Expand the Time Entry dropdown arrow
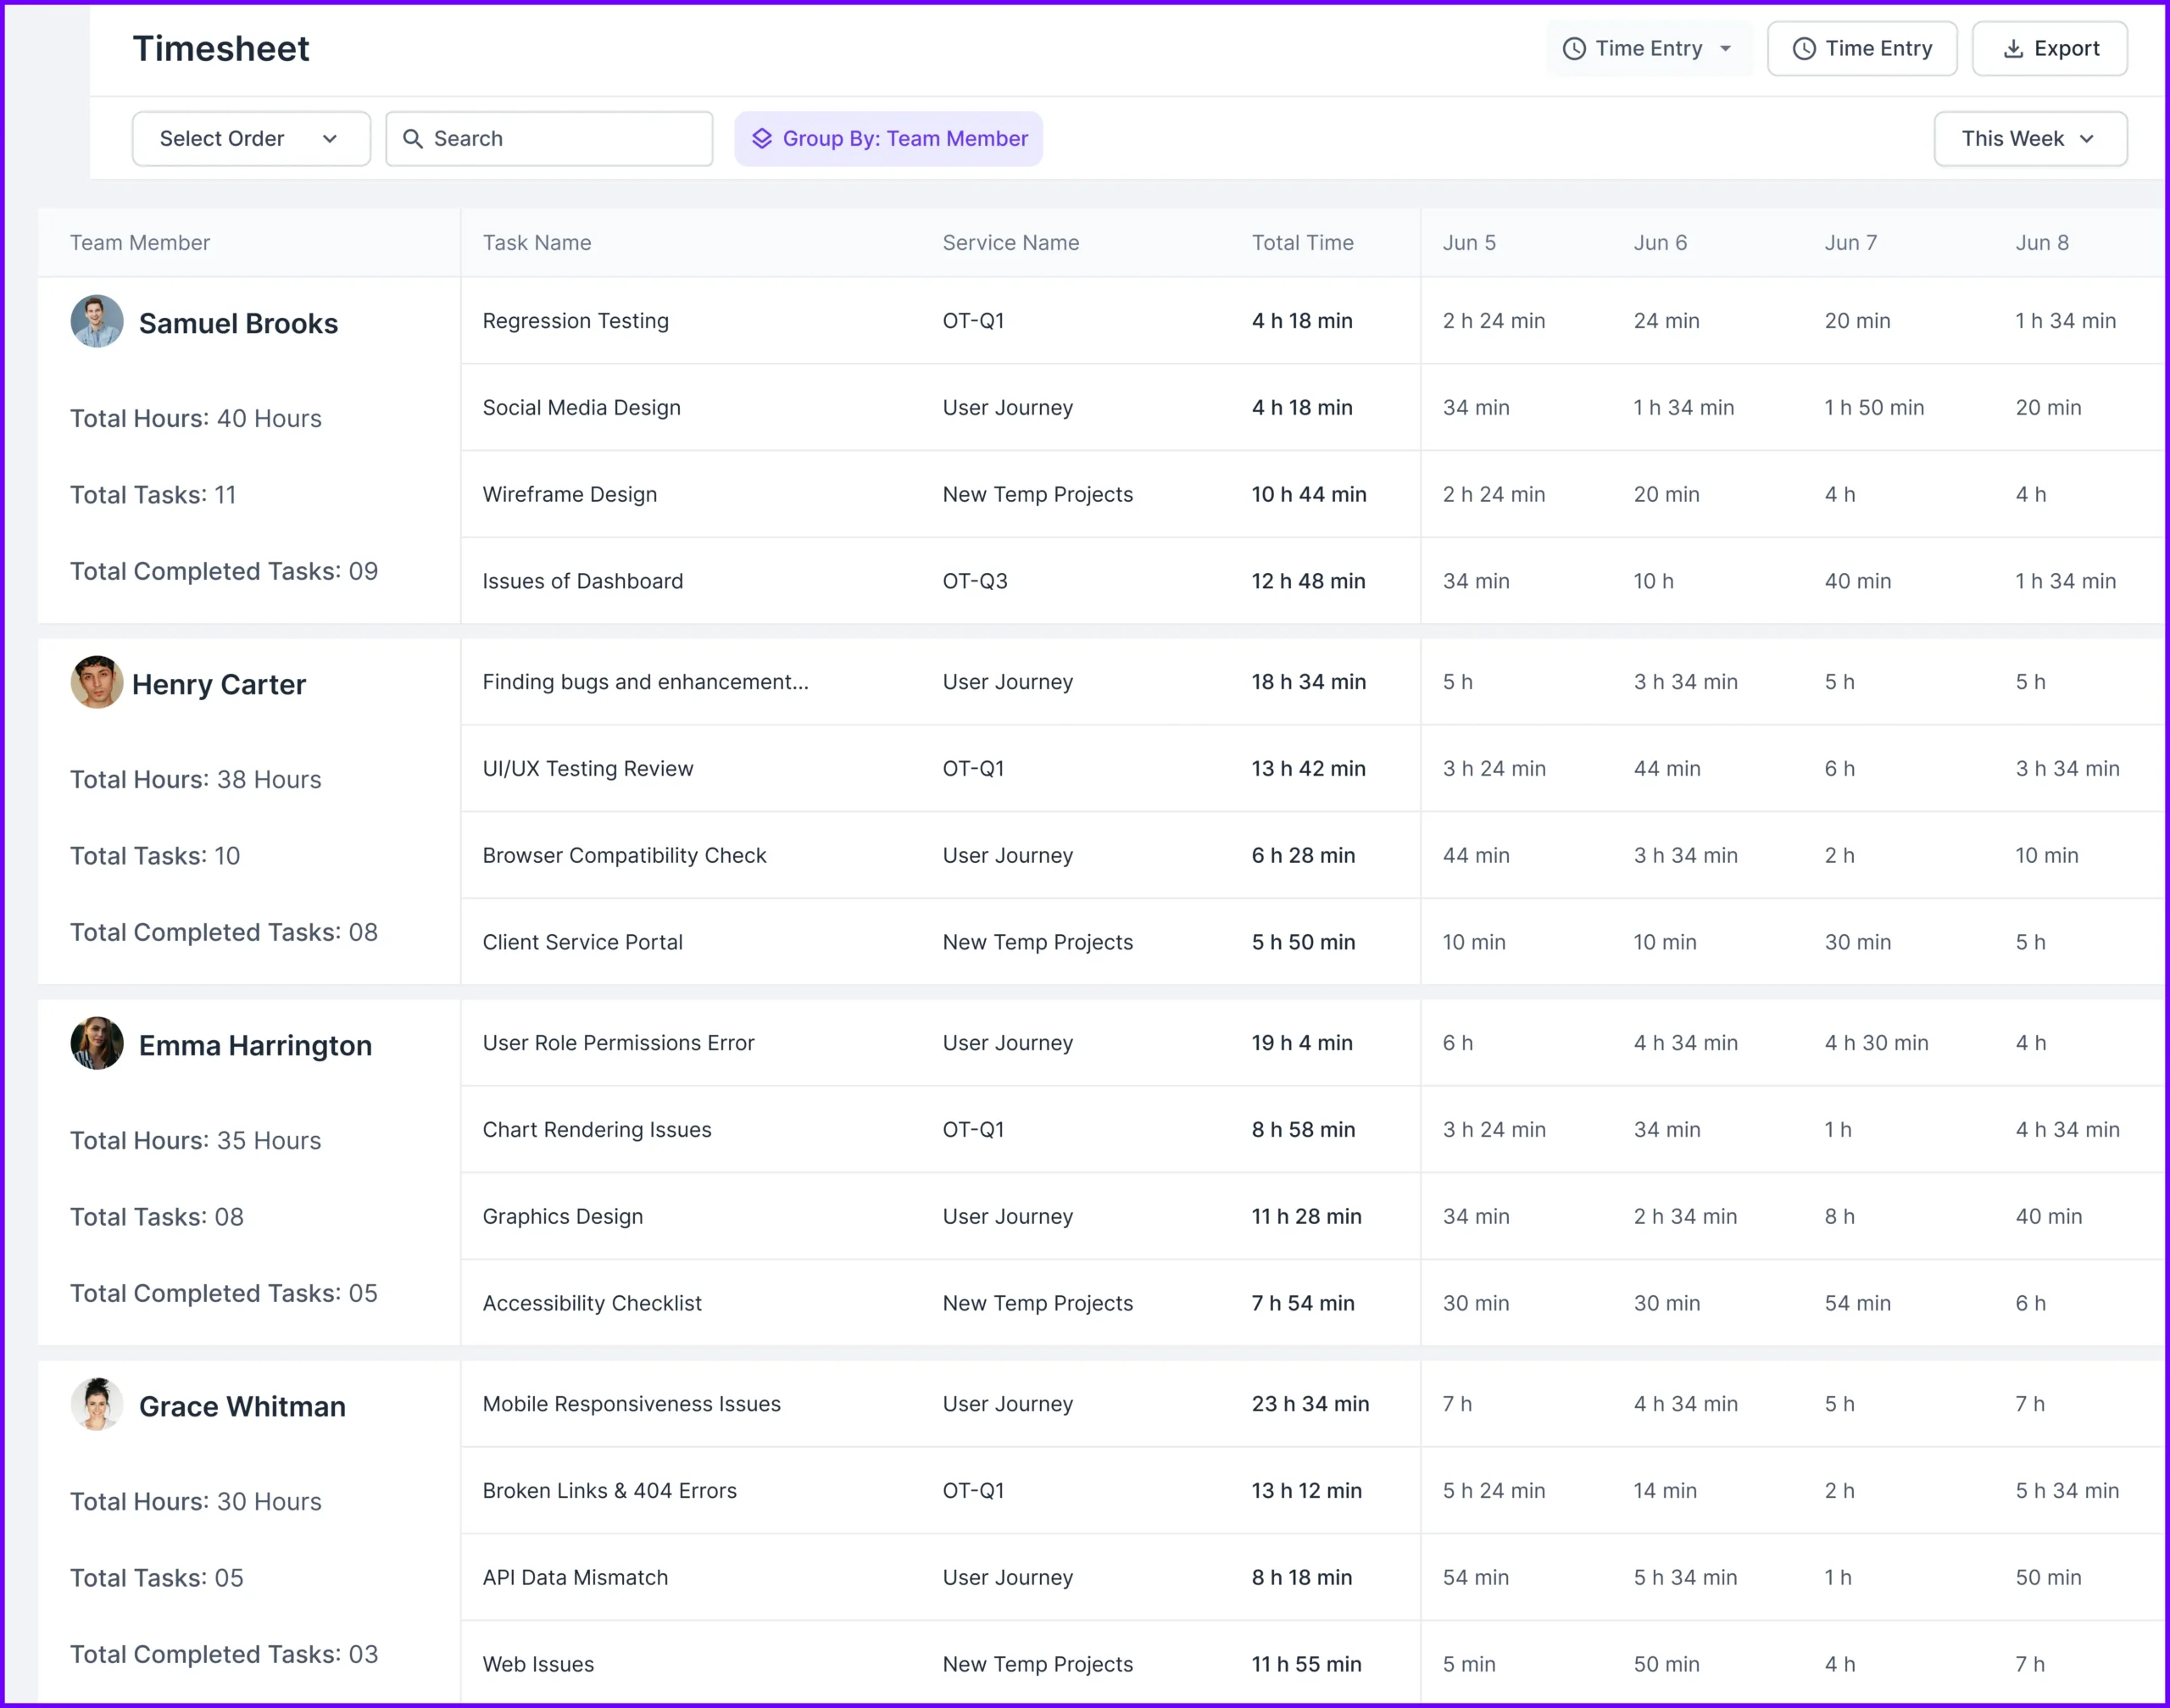 1725,48
